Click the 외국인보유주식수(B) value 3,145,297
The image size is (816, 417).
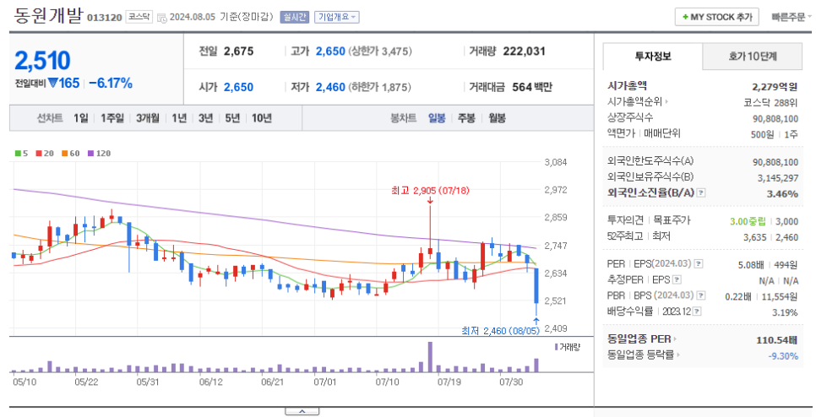777,178
